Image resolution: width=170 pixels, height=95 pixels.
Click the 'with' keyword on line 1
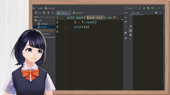71,17
